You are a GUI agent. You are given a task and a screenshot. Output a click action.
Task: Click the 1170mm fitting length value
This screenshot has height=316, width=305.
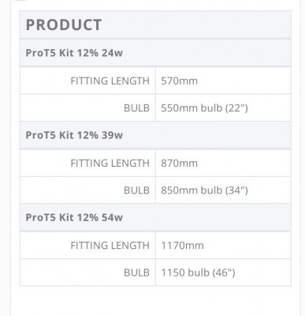coord(182,246)
